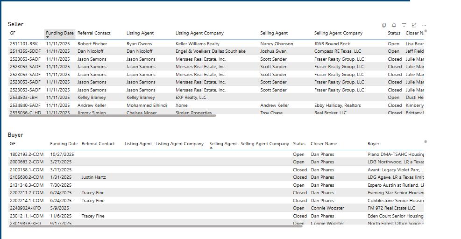461x239 pixels.
Task: Click the Buyer column header in Buyer table
Action: click(x=373, y=143)
